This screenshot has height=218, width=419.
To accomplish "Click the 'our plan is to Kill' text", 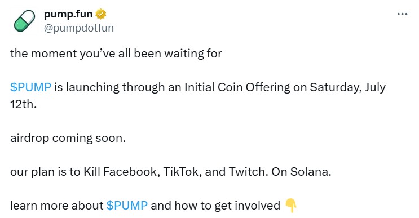I will click(x=55, y=172).
